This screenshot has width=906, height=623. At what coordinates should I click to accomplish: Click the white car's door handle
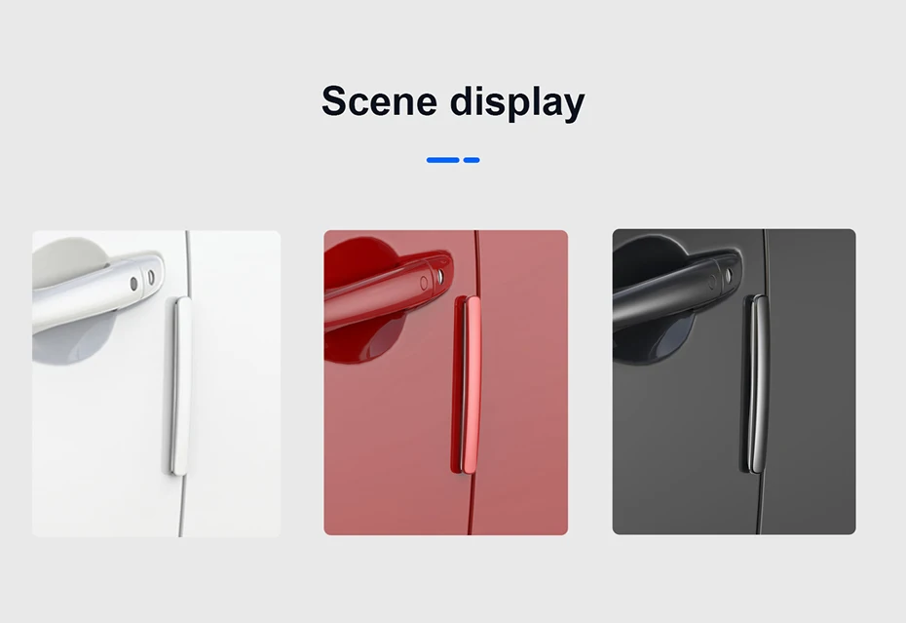[x=97, y=292]
